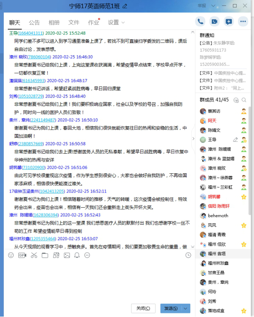254x317 pixels.
Task: Open the more options ellipsis button
Action: (x=243, y=21)
